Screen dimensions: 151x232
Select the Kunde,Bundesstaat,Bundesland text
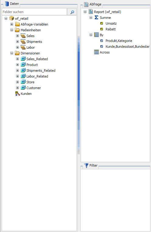[128, 47]
